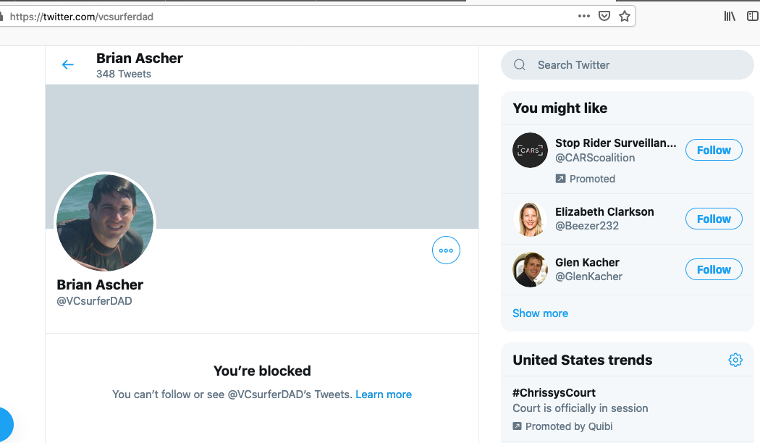Screen dimensions: 760x443
Task: Open Elizabeth Clarkson's avatar
Action: [530, 219]
